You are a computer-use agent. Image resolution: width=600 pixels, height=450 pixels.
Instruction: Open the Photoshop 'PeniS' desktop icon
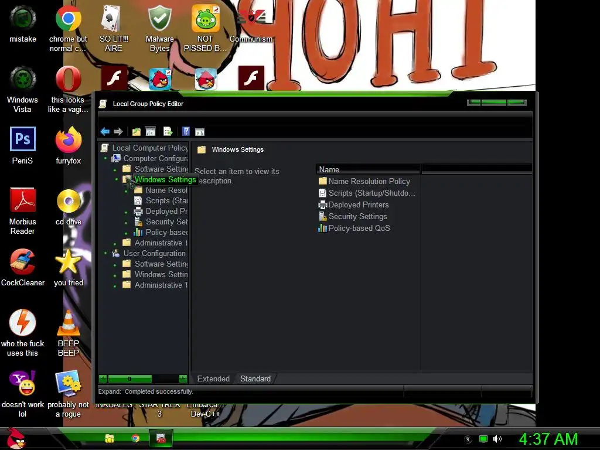click(23, 145)
